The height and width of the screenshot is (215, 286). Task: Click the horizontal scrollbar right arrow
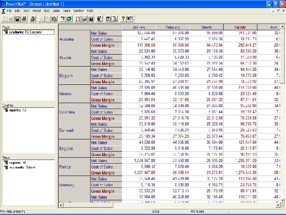point(278,205)
